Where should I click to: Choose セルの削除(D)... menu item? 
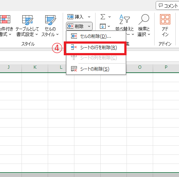pyautogui.click(x=96, y=36)
